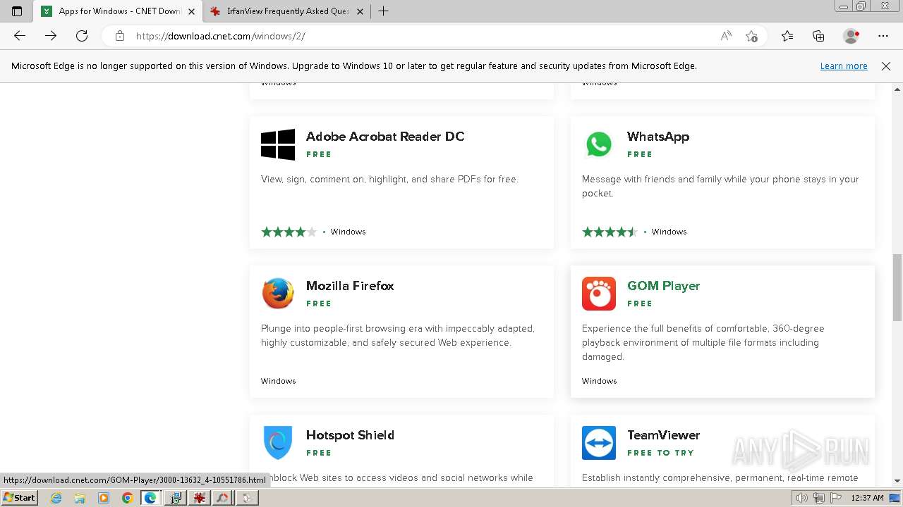Go back to the previous page

click(20, 36)
